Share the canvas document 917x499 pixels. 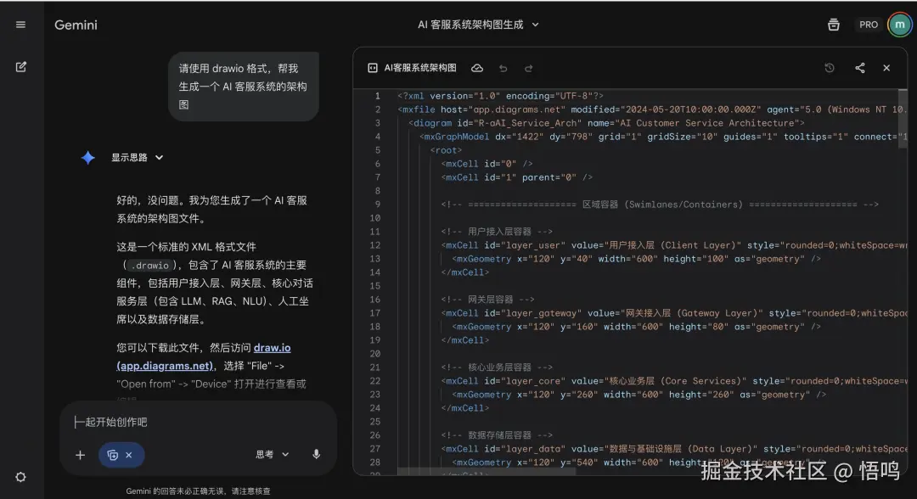[859, 68]
